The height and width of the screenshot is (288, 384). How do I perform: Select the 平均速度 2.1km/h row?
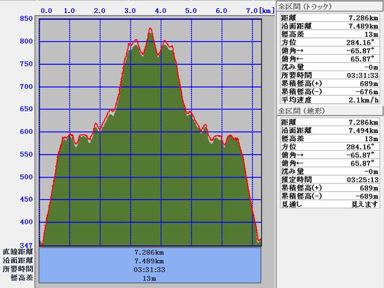tap(329, 100)
